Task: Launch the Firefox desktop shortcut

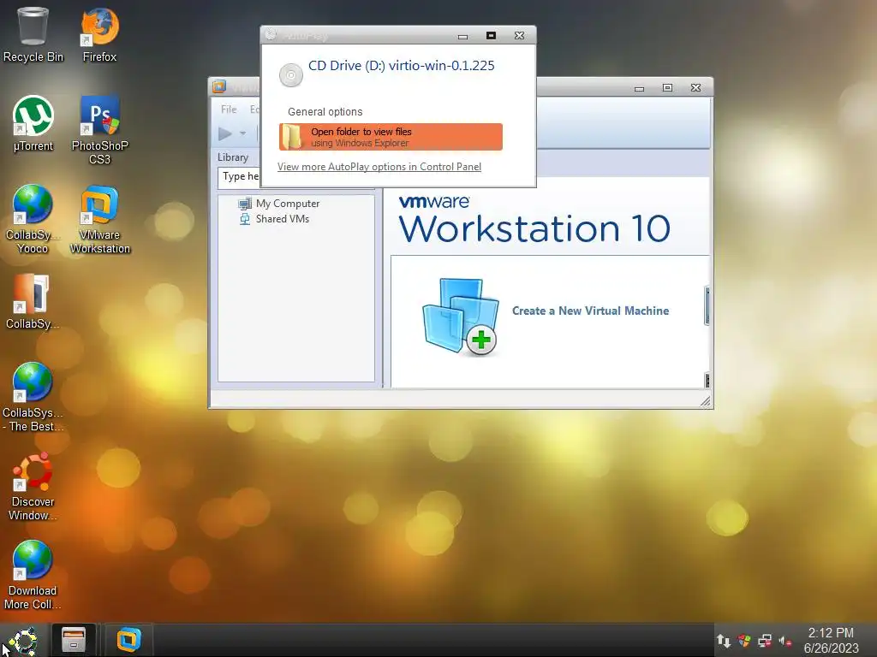Action: [x=99, y=33]
